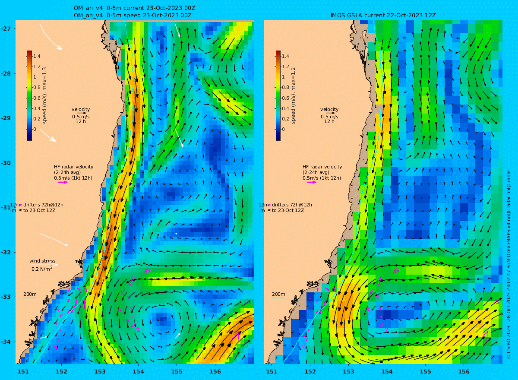The height and width of the screenshot is (380, 518).
Task: Click the cyan 200m contour legend line, left map
Action: [x=29, y=298]
